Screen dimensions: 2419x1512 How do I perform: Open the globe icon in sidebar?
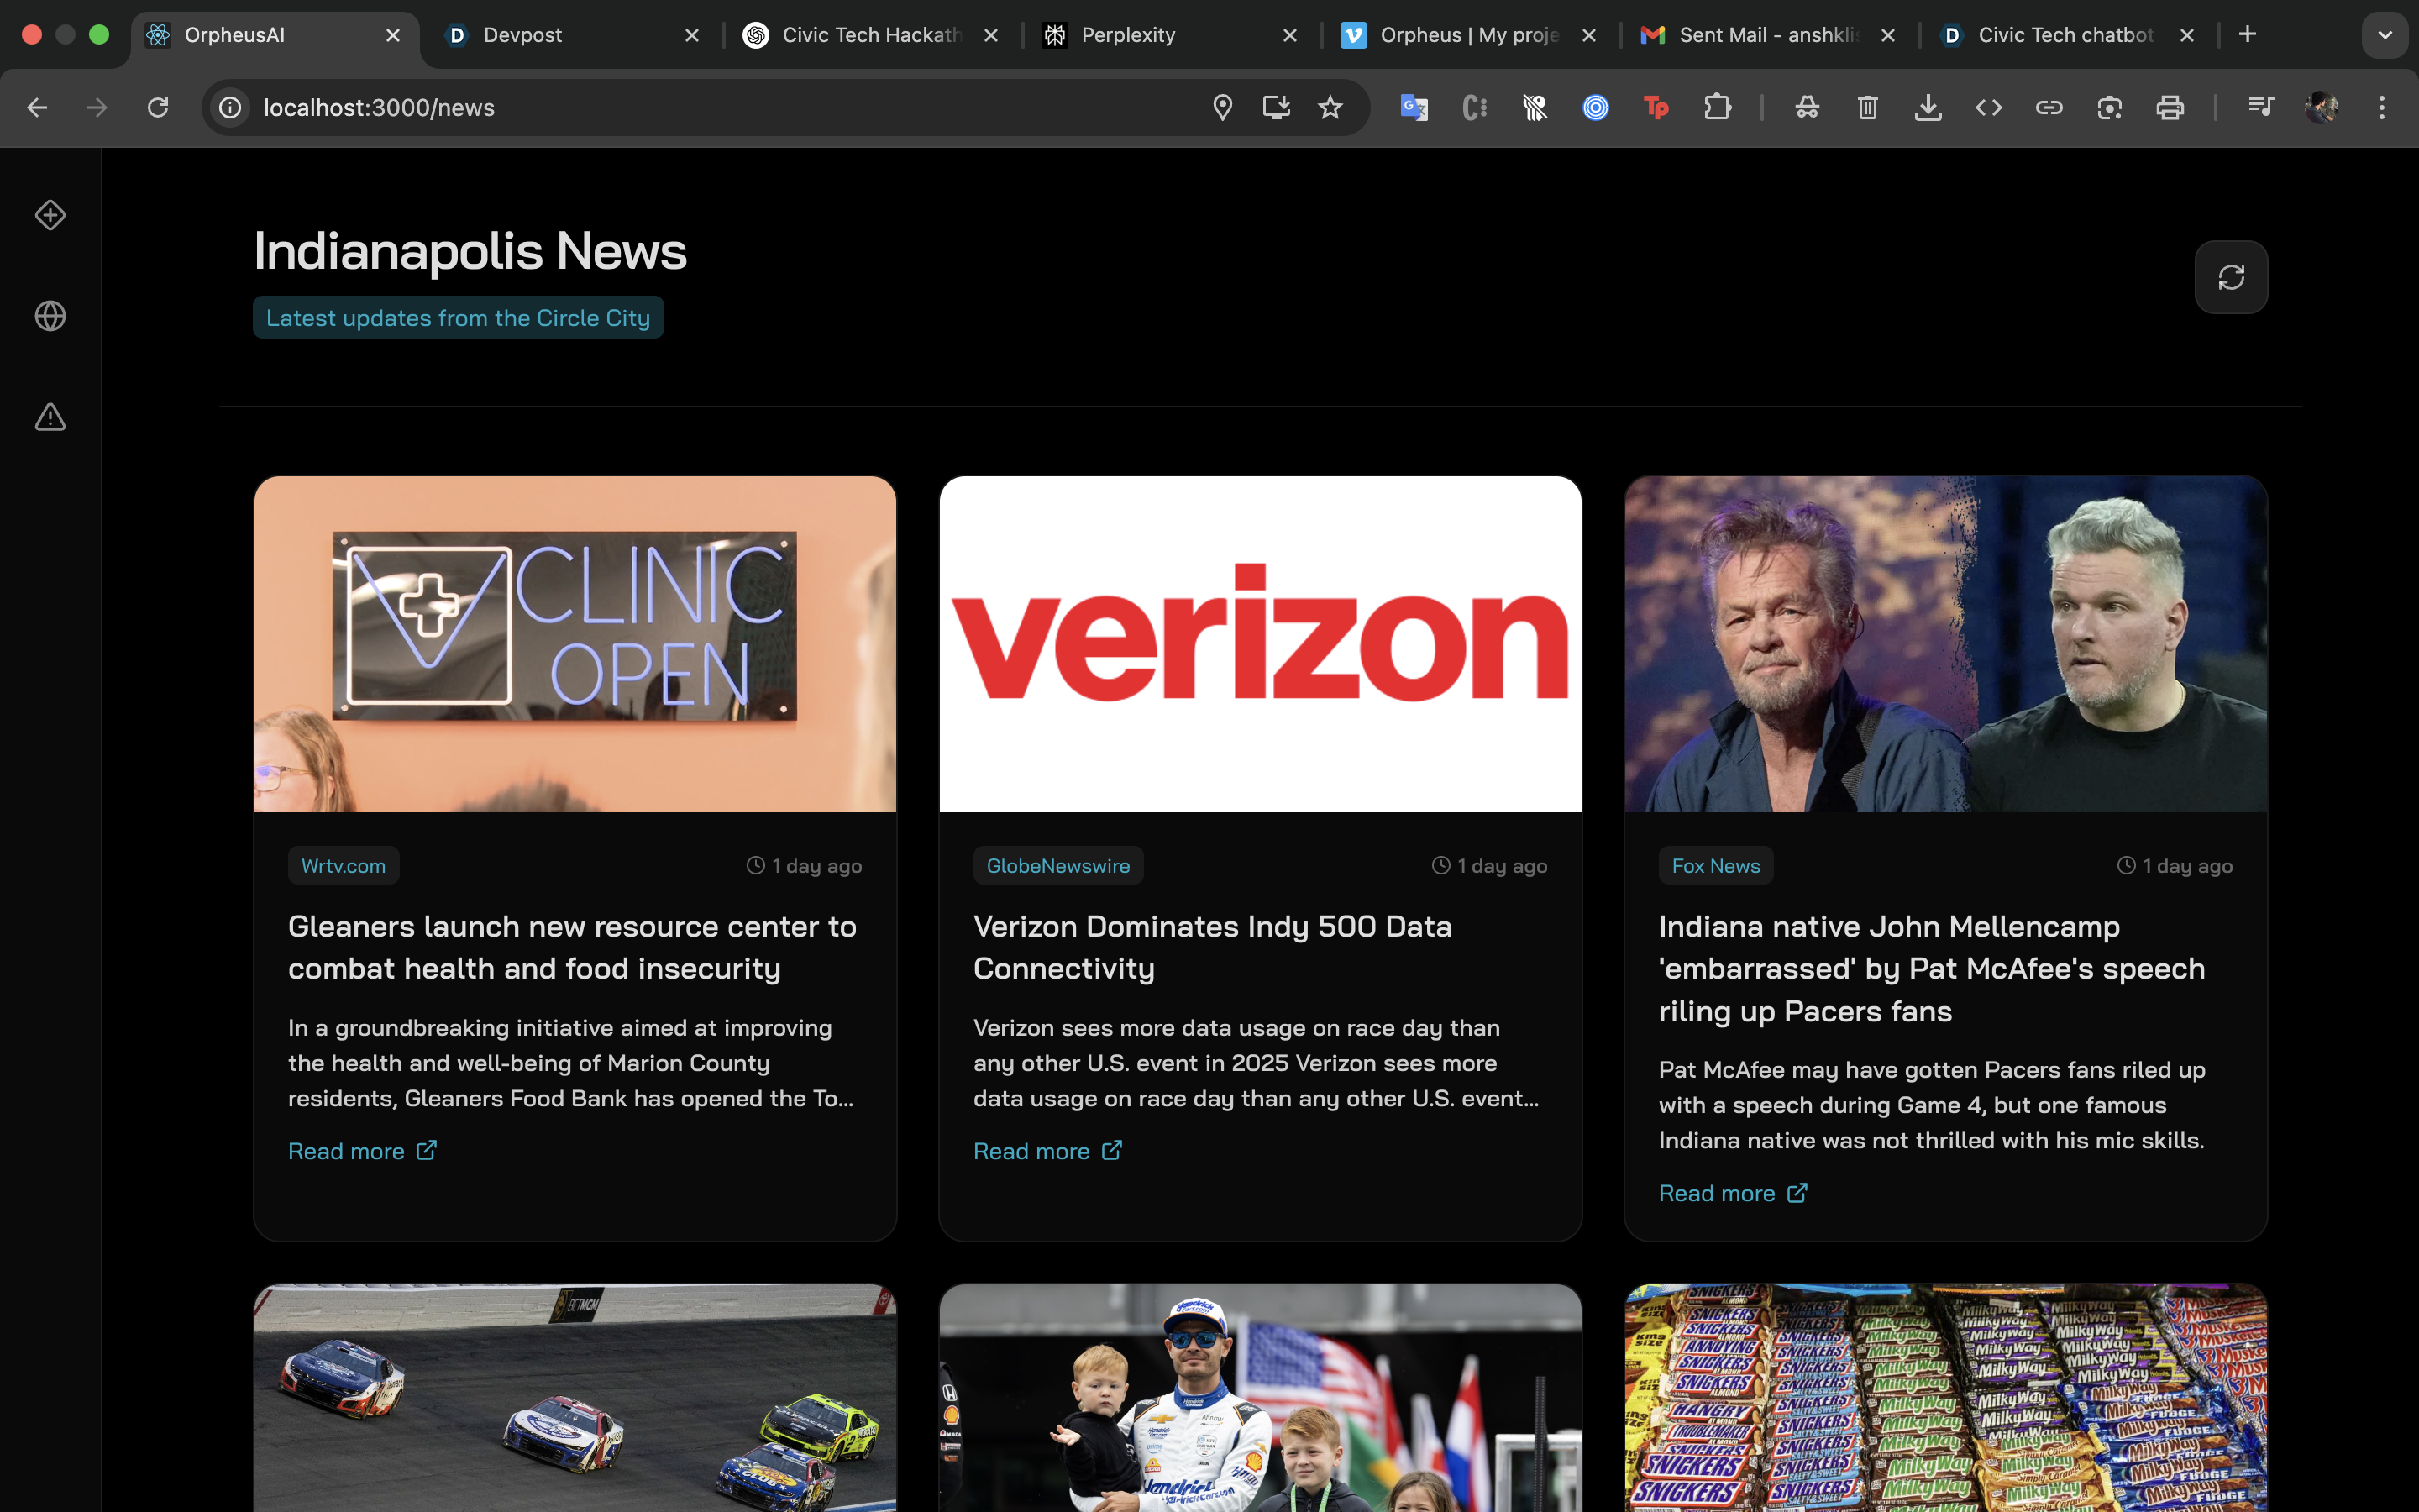[x=50, y=316]
